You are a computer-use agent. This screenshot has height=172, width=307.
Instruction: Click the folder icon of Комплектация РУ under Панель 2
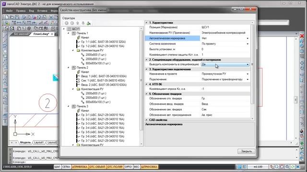tap(78, 89)
